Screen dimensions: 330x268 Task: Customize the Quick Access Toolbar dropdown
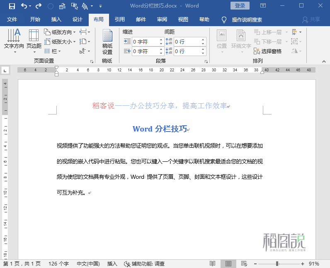click(101, 6)
